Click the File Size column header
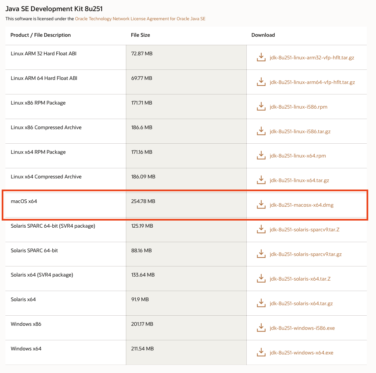Image resolution: width=376 pixels, height=373 pixels. [x=140, y=35]
